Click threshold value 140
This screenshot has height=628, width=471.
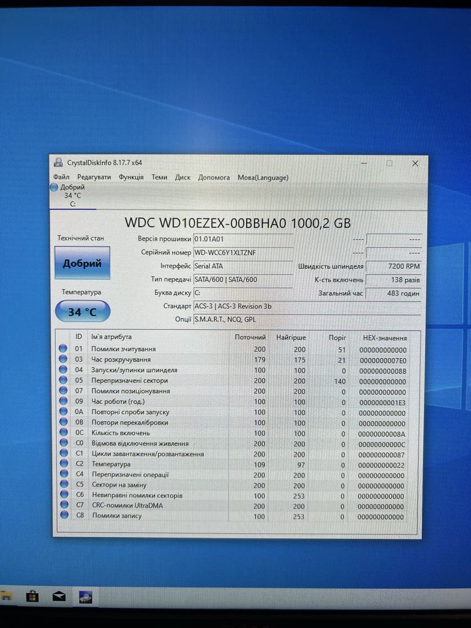340,381
